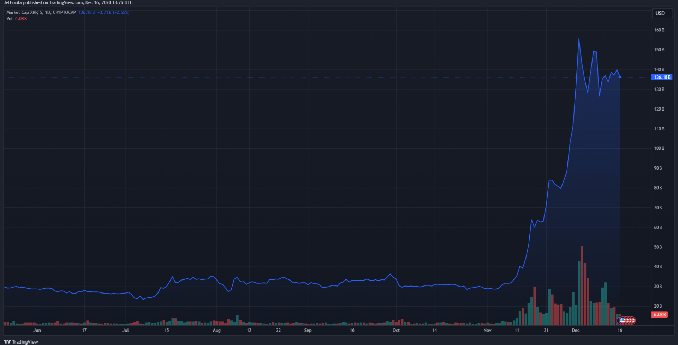Click the front US flag economic event icon
Viewport: 678px width, 345px height.
pos(622,320)
